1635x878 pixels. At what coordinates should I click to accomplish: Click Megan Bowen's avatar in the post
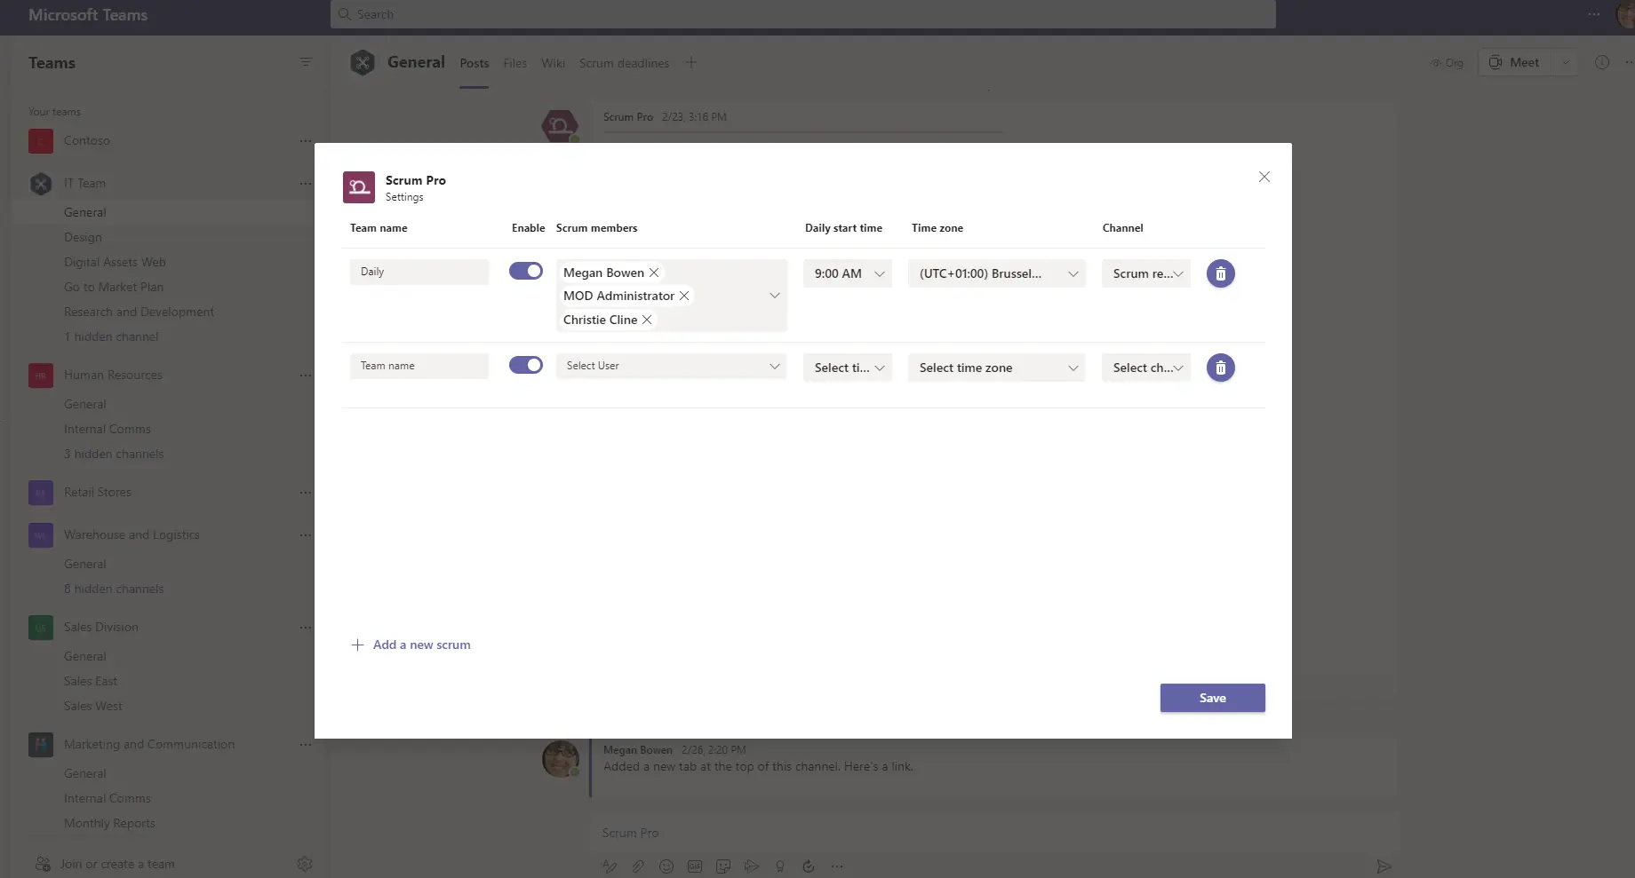[561, 759]
